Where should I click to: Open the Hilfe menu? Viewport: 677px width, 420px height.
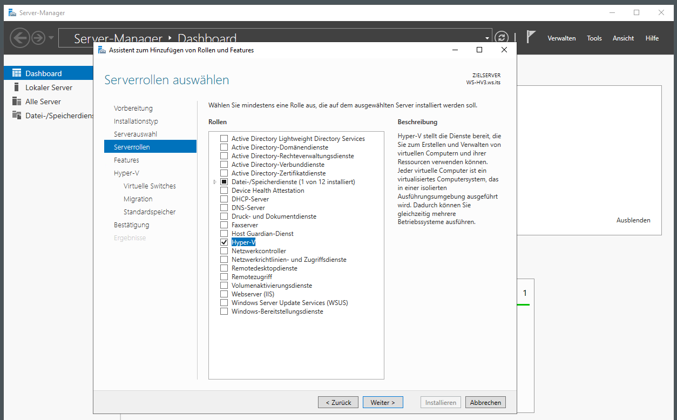click(652, 38)
